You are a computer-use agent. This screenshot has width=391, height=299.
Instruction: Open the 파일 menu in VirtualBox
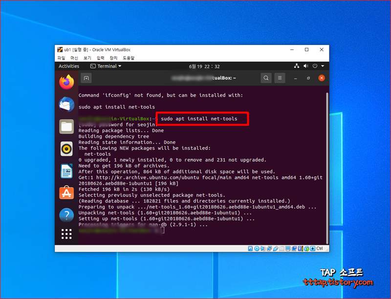pyautogui.click(x=61, y=58)
